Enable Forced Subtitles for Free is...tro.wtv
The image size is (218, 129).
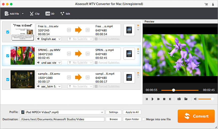[96, 39]
